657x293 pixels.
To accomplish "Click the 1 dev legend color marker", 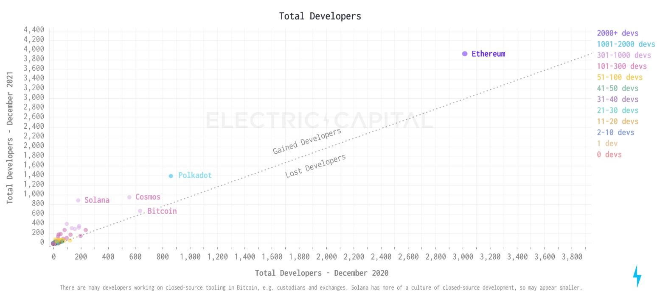I will [x=599, y=144].
